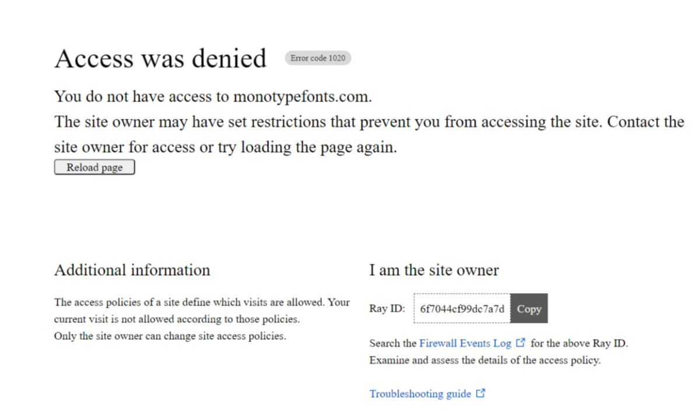Viewport: 700px width, 412px height.
Task: Click the site owner may have set restrictions line
Action: tap(369, 122)
